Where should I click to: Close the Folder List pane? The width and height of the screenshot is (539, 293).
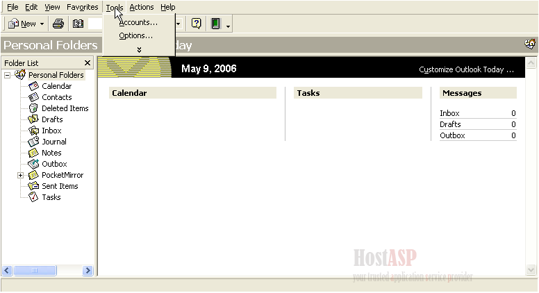click(x=88, y=63)
